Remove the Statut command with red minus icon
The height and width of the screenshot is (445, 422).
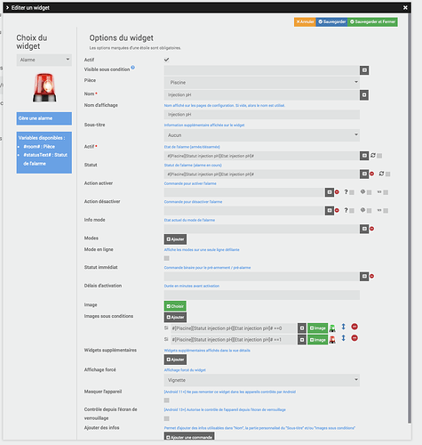point(372,174)
